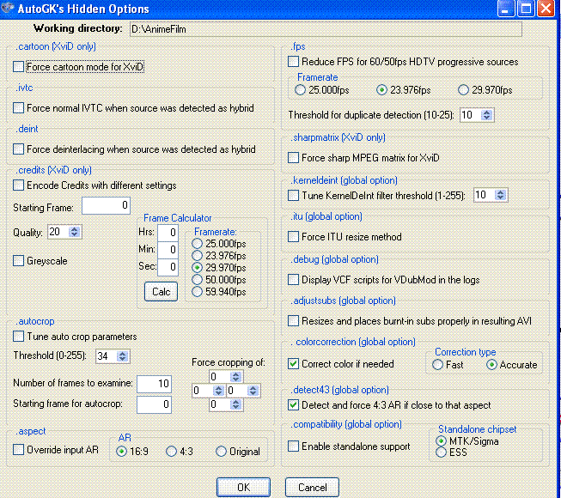Click the Cancel button

pyautogui.click(x=312, y=488)
